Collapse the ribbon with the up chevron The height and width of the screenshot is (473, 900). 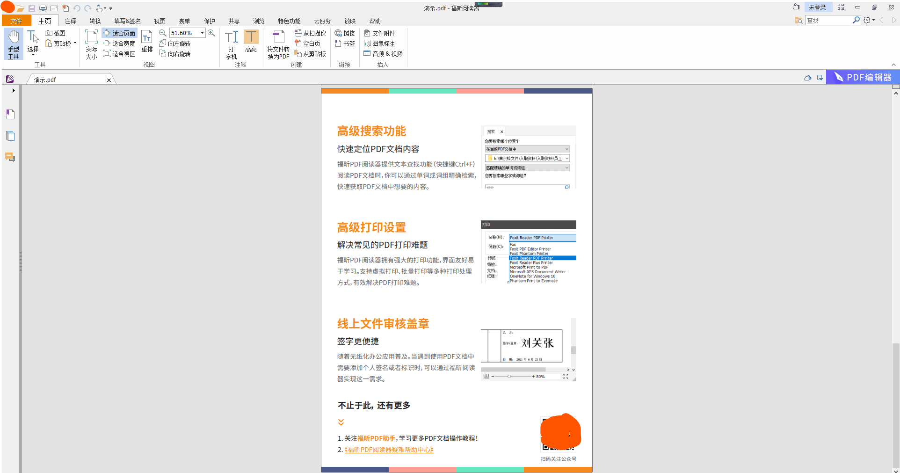tap(893, 65)
